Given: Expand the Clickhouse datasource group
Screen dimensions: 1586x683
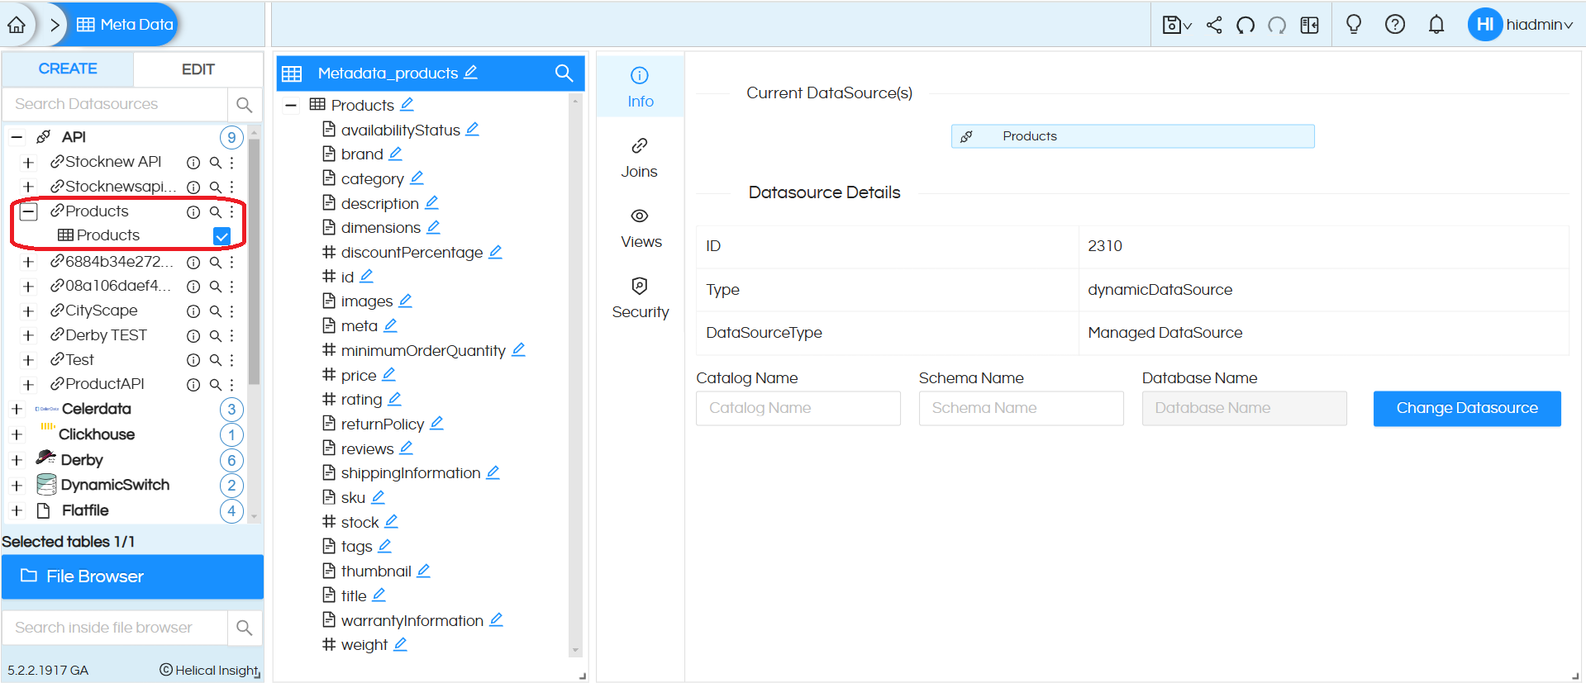Looking at the screenshot, I should (17, 435).
